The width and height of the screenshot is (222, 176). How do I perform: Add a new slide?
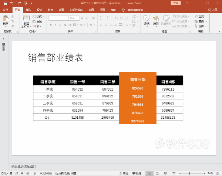[x=26, y=18]
